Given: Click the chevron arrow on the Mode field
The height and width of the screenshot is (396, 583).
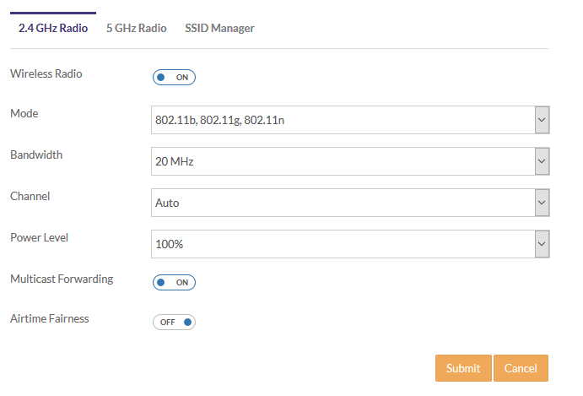Looking at the screenshot, I should pyautogui.click(x=542, y=120).
